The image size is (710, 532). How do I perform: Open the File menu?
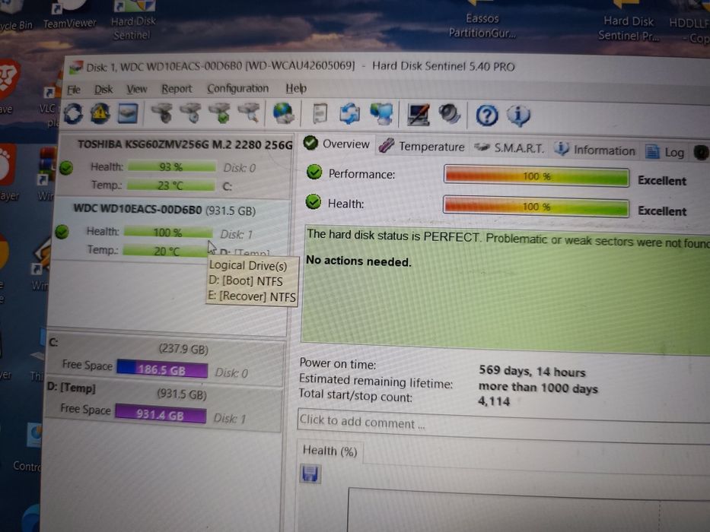[74, 90]
